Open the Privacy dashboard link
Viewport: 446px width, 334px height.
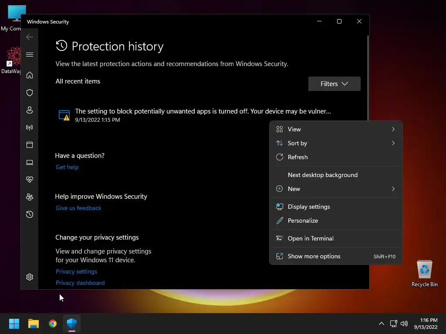click(80, 283)
